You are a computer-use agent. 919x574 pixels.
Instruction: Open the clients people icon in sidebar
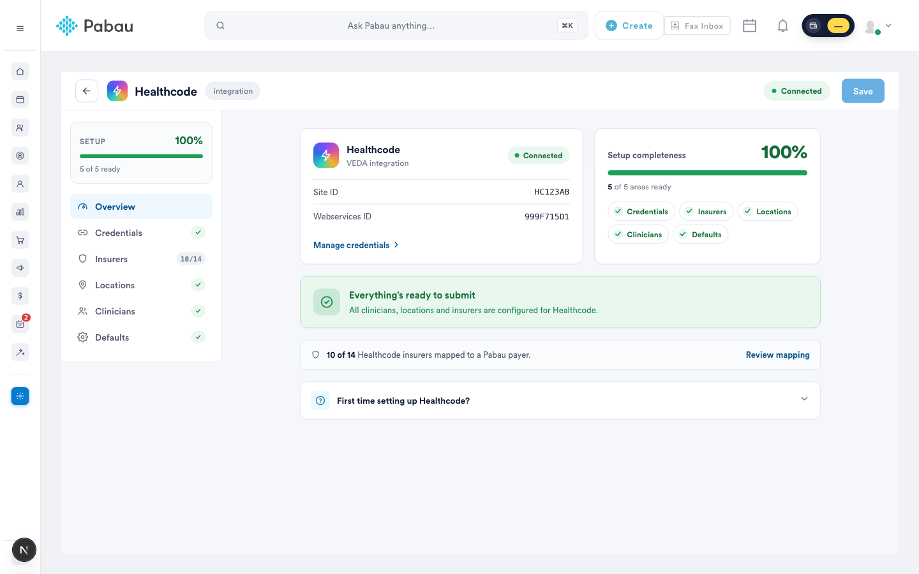[20, 128]
